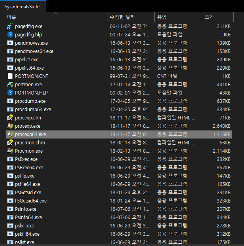Click the Procmon.exe Process Monitor icon
This screenshot has width=244, height=246.
[x=10, y=151]
